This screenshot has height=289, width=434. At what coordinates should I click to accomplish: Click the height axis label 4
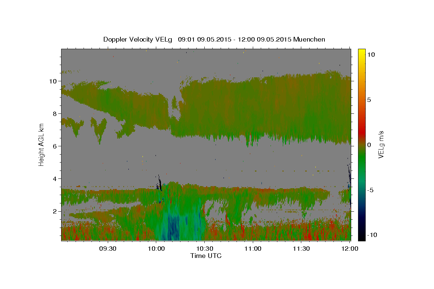56,179
